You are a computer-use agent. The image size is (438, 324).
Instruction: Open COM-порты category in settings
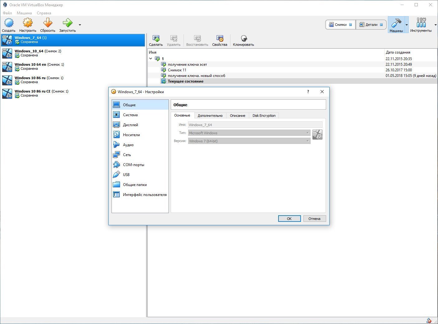coord(140,165)
